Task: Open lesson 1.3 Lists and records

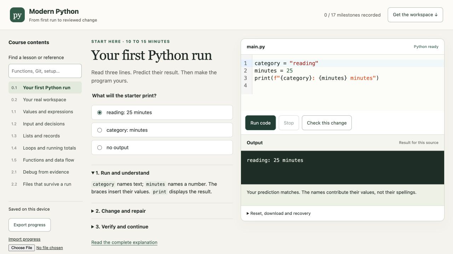Action: pos(45,136)
